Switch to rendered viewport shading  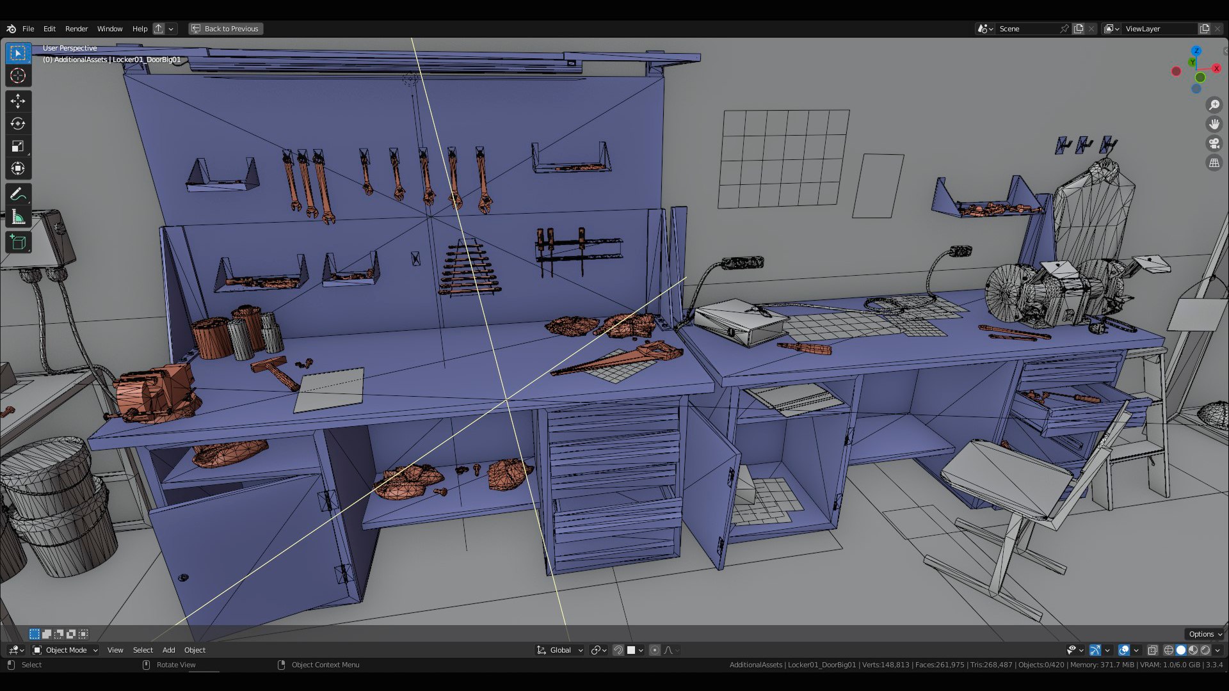1205,650
